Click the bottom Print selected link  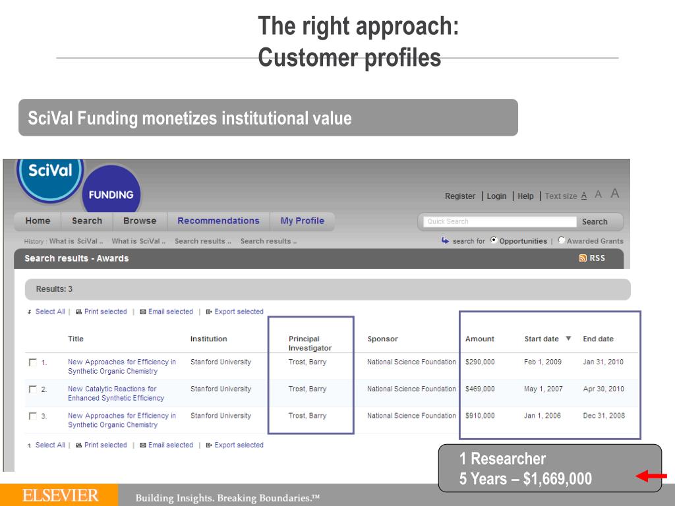pyautogui.click(x=105, y=445)
